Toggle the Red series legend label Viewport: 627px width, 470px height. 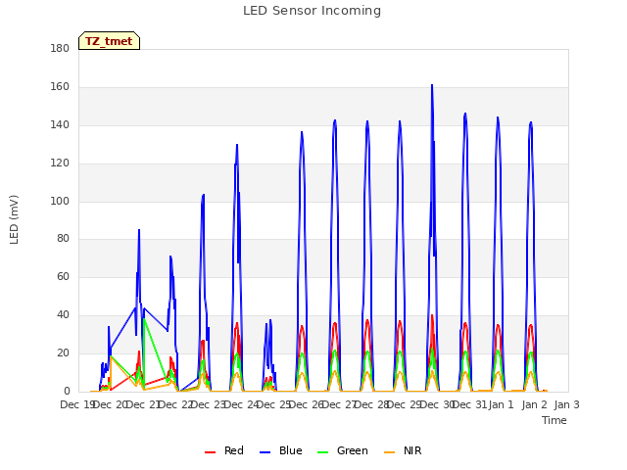(x=234, y=450)
